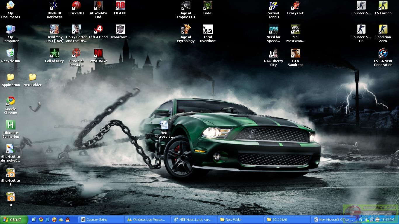Select the Total Overdose desktop icon
This screenshot has width=399, height=224.
pyautogui.click(x=208, y=30)
